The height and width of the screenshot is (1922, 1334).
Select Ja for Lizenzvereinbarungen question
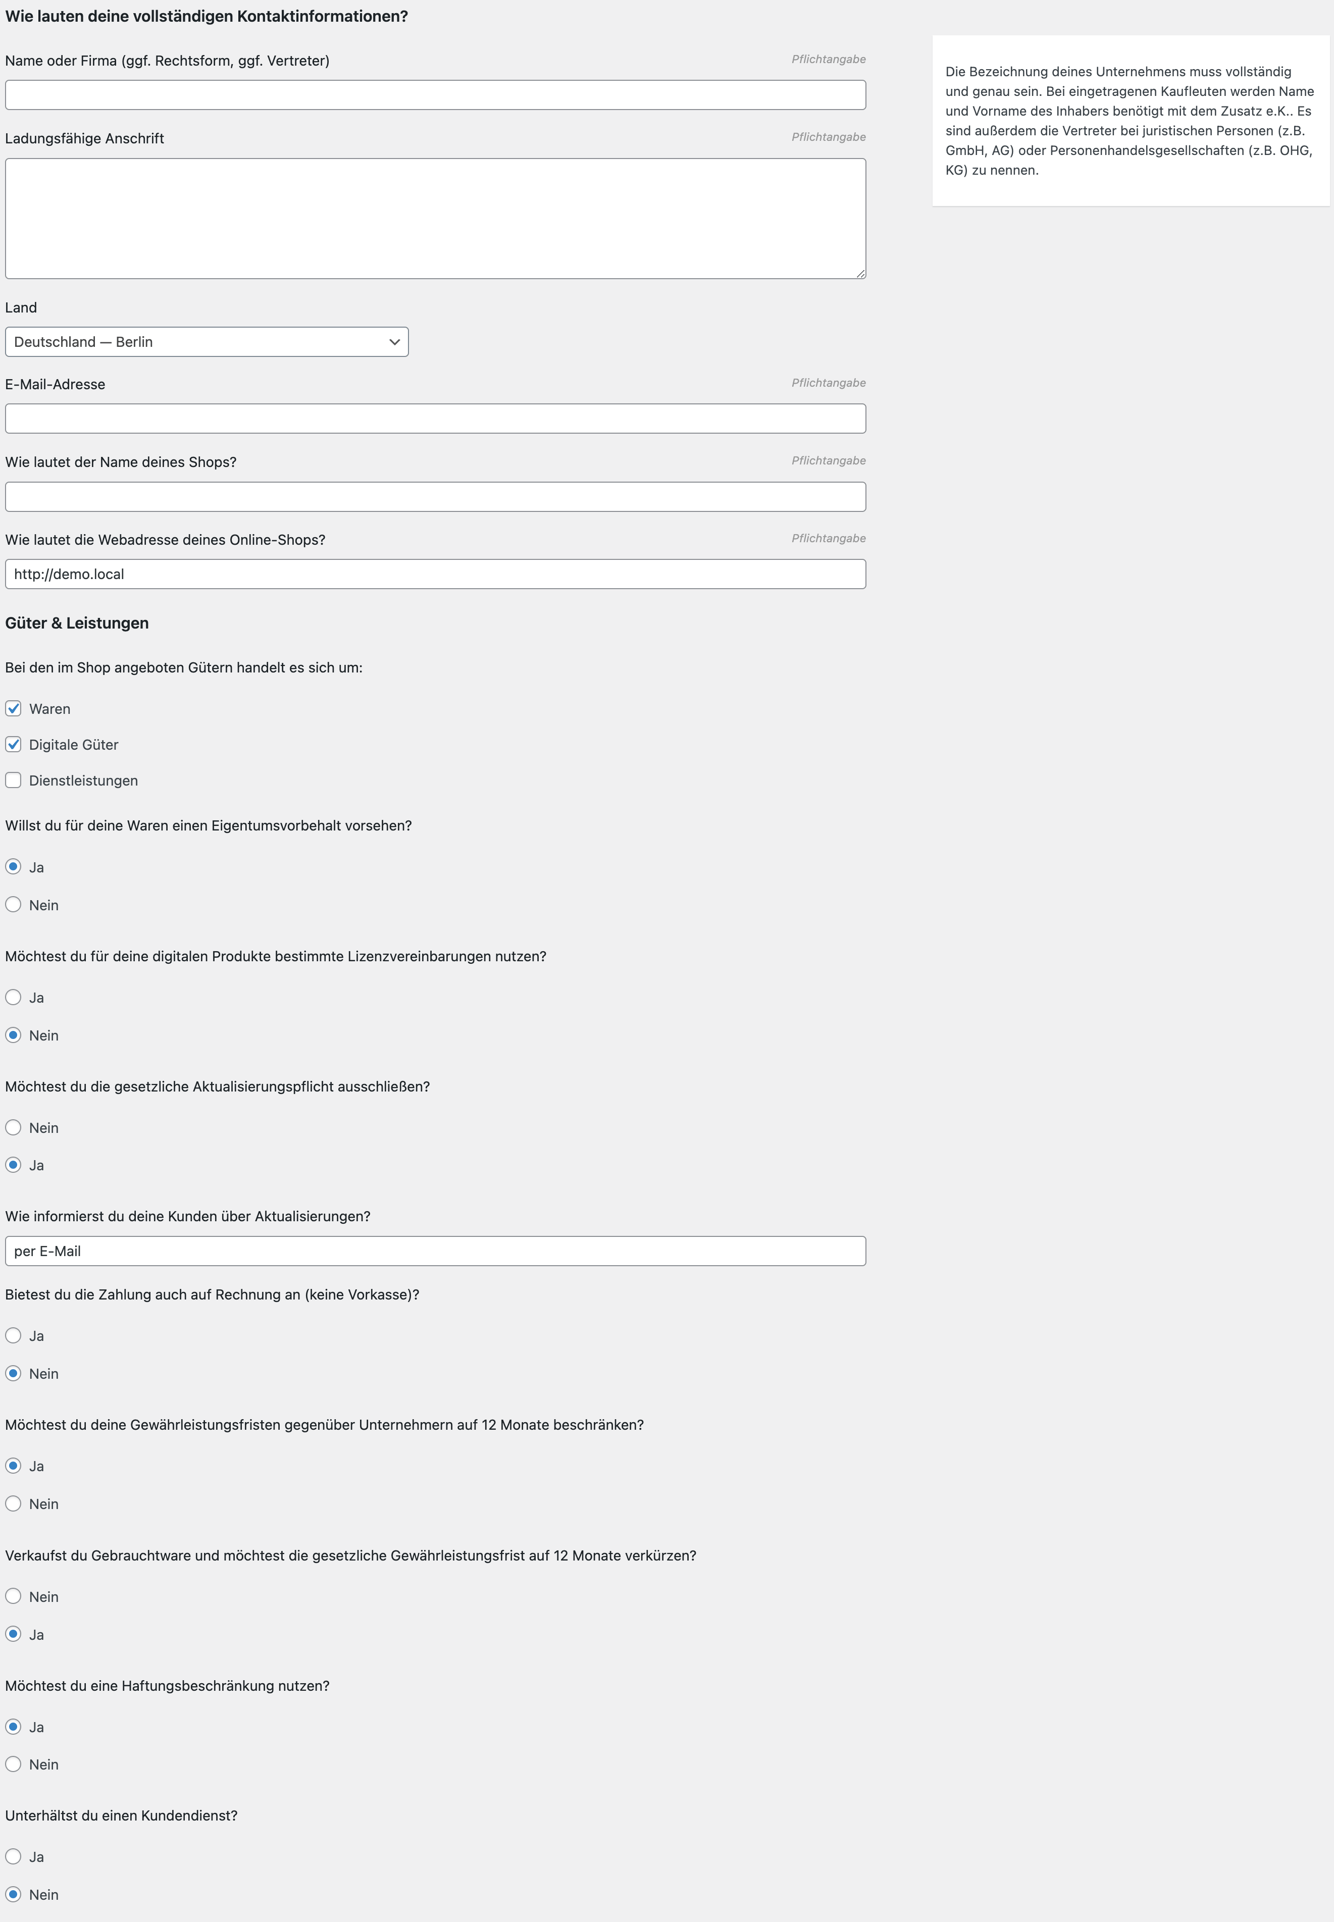click(13, 998)
